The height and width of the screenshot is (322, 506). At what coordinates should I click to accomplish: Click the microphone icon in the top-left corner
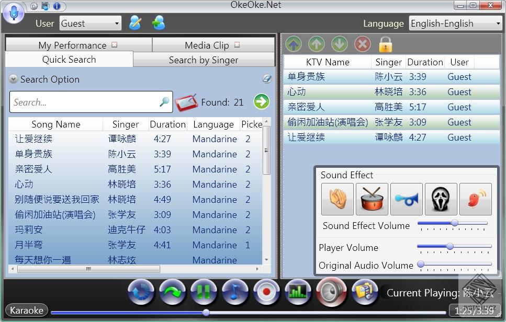coord(14,14)
